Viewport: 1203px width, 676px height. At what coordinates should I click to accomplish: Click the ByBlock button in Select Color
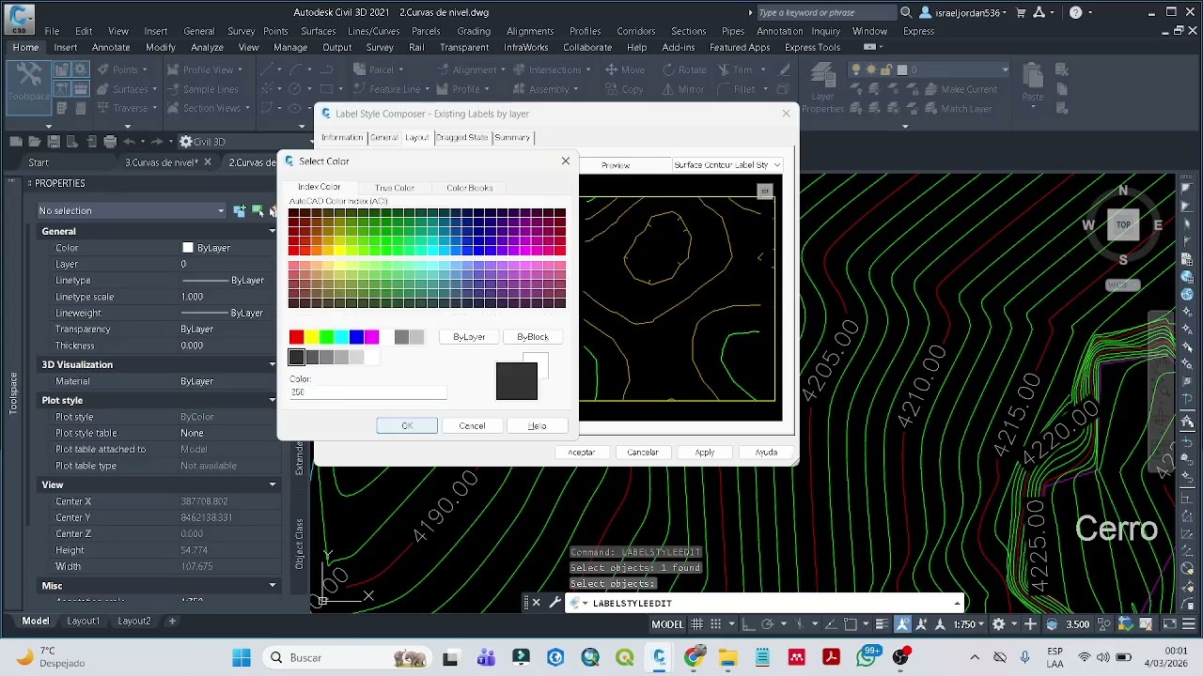click(533, 337)
